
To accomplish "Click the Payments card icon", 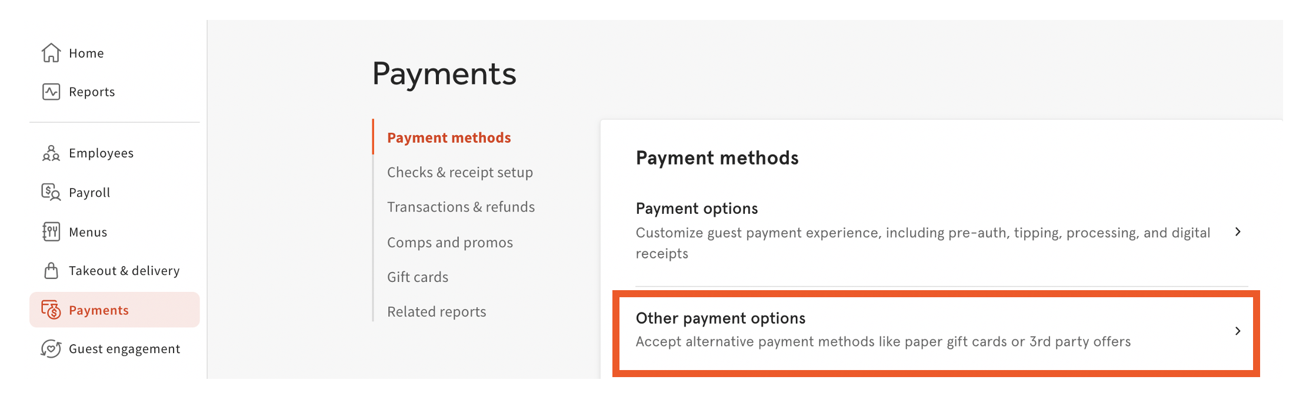I will (x=51, y=310).
